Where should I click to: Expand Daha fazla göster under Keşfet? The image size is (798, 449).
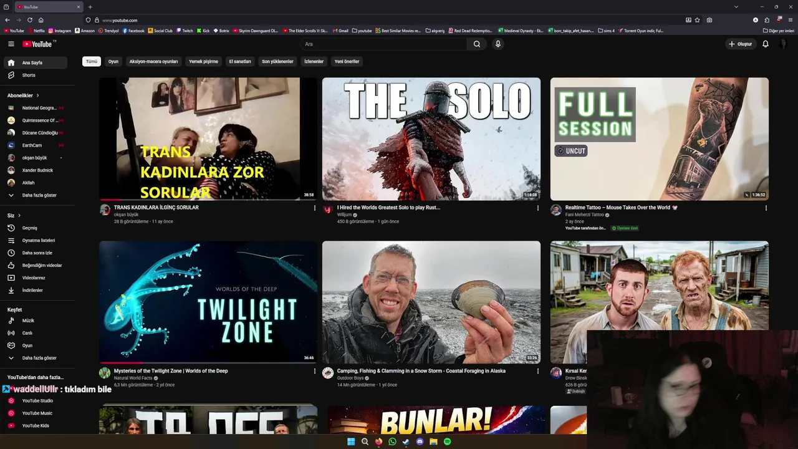pyautogui.click(x=35, y=358)
